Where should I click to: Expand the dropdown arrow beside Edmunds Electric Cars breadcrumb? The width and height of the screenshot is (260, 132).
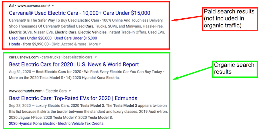tap(70, 91)
